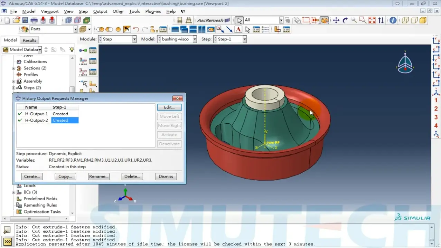The width and height of the screenshot is (441, 248).
Task: Switch to the Results tab
Action: [29, 40]
